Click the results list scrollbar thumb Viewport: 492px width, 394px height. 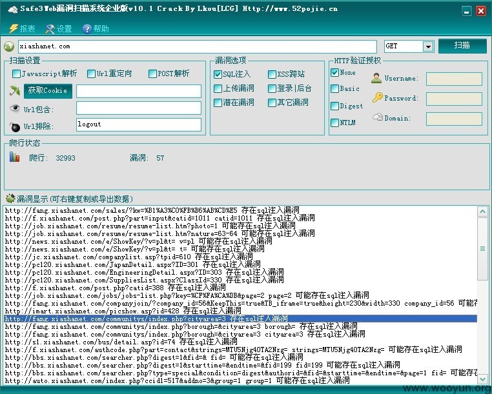point(482,248)
